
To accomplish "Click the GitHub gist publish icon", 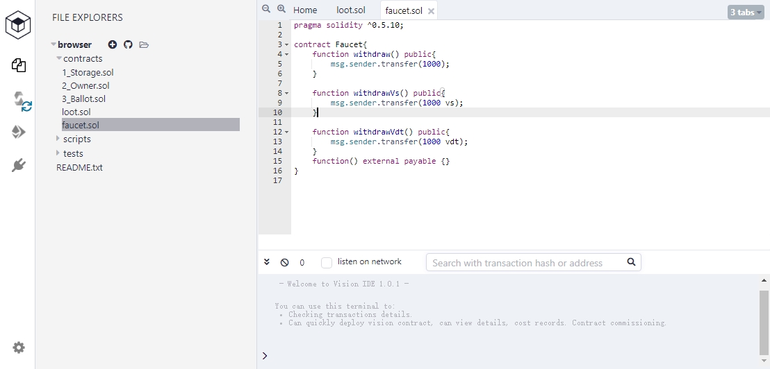I will tap(128, 45).
